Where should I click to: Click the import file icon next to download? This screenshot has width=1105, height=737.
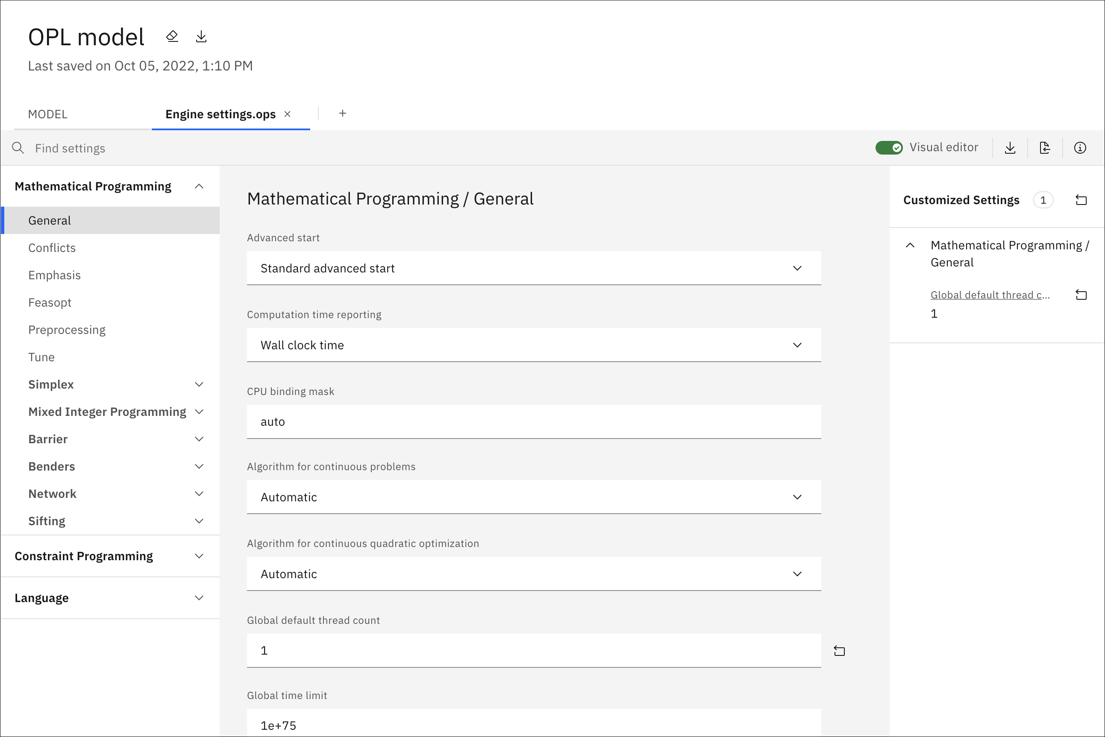[x=1045, y=148]
